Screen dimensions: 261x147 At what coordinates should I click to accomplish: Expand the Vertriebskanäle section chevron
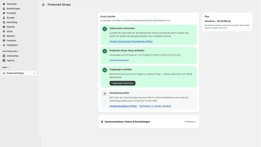coord(19,51)
